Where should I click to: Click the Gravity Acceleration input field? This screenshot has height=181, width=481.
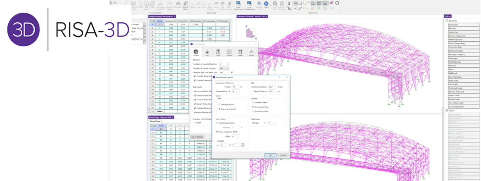(272, 87)
